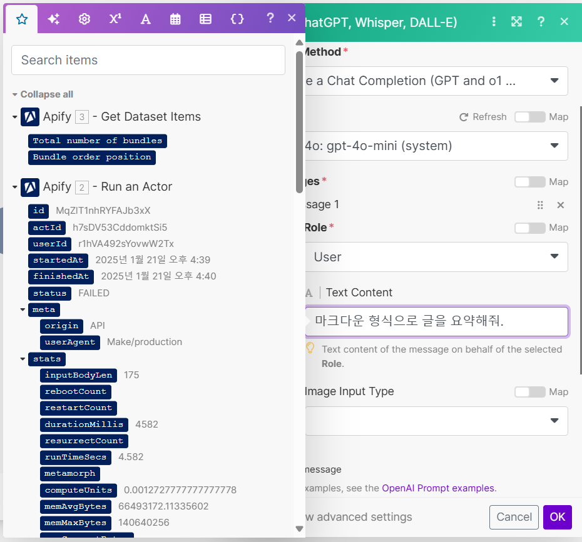Insert the startedAt variable pill
The image size is (582, 542).
pos(58,260)
